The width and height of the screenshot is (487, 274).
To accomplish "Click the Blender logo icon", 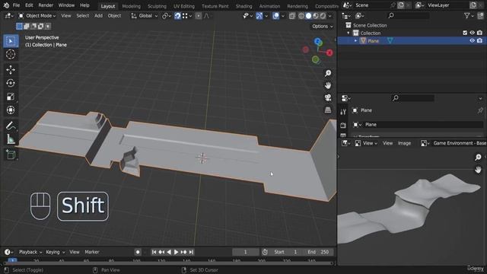I will coord(6,5).
